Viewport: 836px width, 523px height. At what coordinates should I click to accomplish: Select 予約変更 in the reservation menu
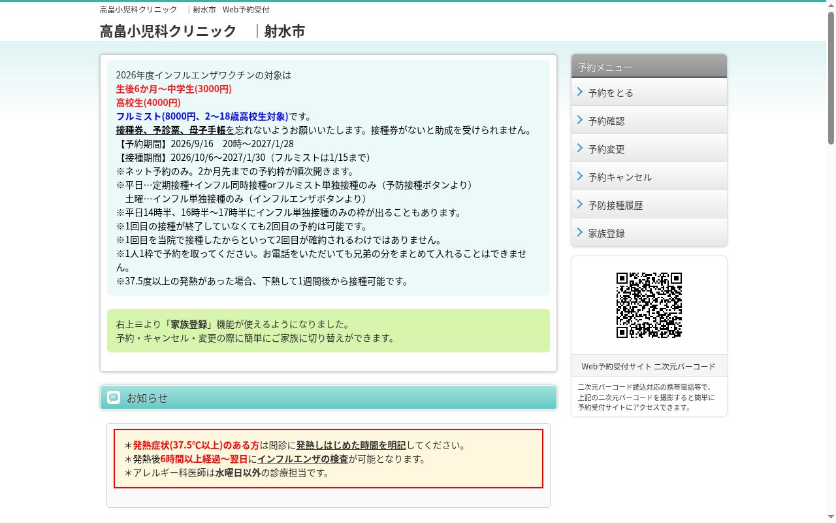(649, 148)
